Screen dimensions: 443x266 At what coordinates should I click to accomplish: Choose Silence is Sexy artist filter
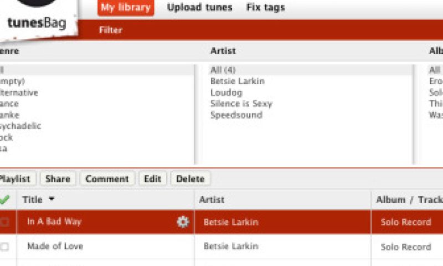[x=241, y=104]
